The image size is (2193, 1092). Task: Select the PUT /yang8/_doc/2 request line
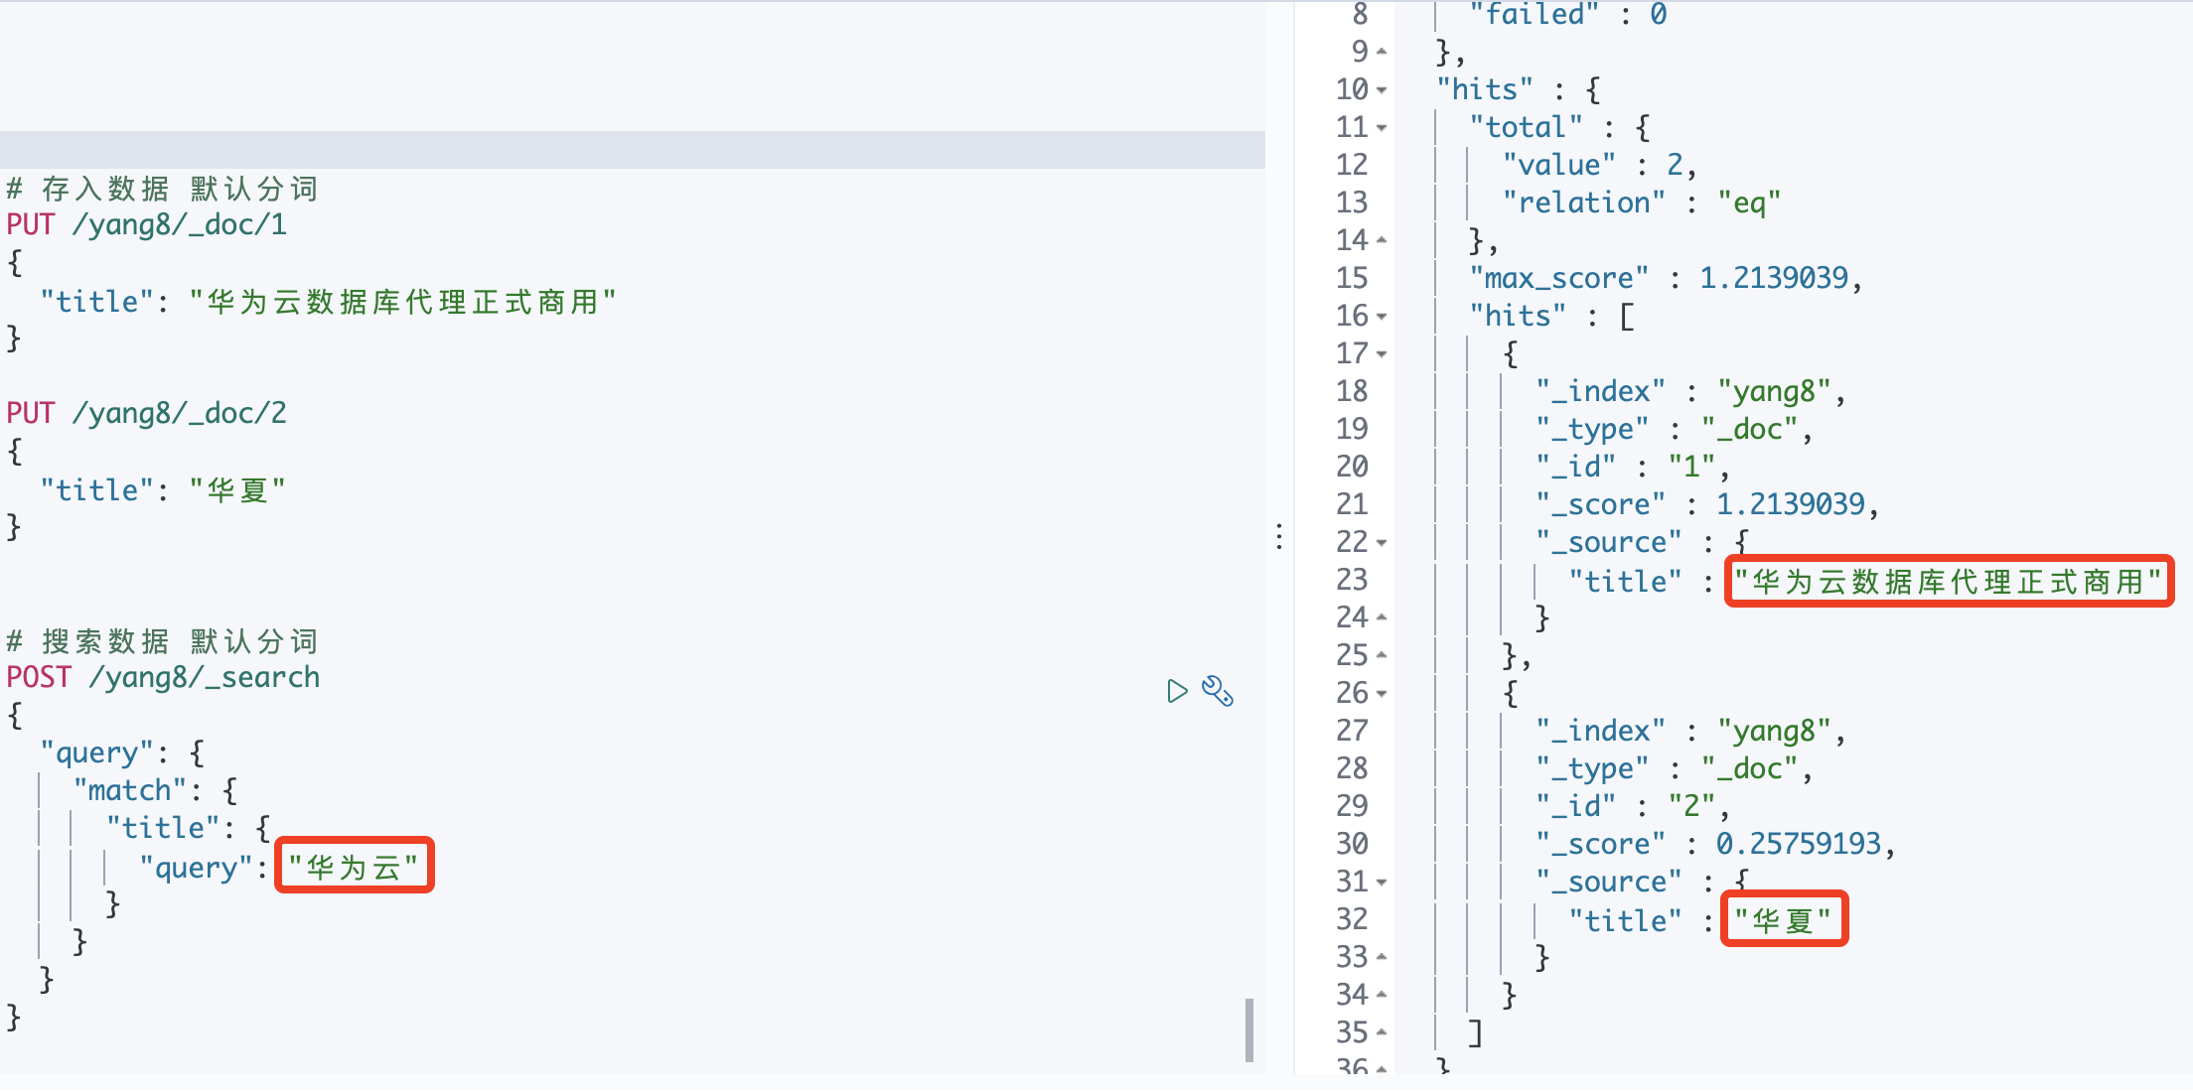147,413
